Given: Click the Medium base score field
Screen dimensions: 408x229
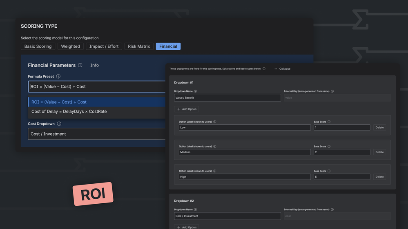Looking at the screenshot, I should [x=342, y=152].
